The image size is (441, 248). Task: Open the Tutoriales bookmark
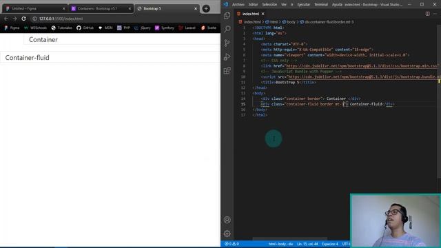point(61,28)
